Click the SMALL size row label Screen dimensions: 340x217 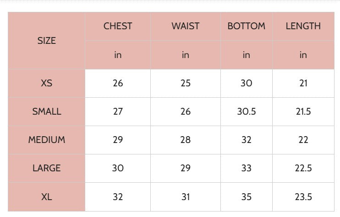pos(46,111)
